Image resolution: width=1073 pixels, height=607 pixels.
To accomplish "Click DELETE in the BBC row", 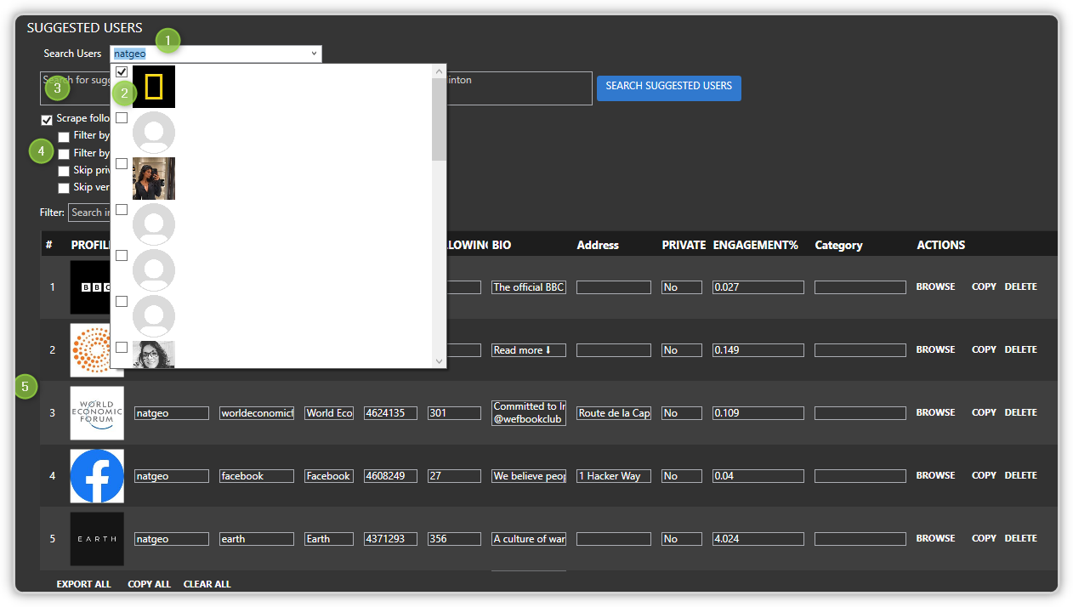I will [1020, 287].
